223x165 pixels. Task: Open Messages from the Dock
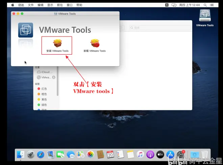click(x=71, y=155)
